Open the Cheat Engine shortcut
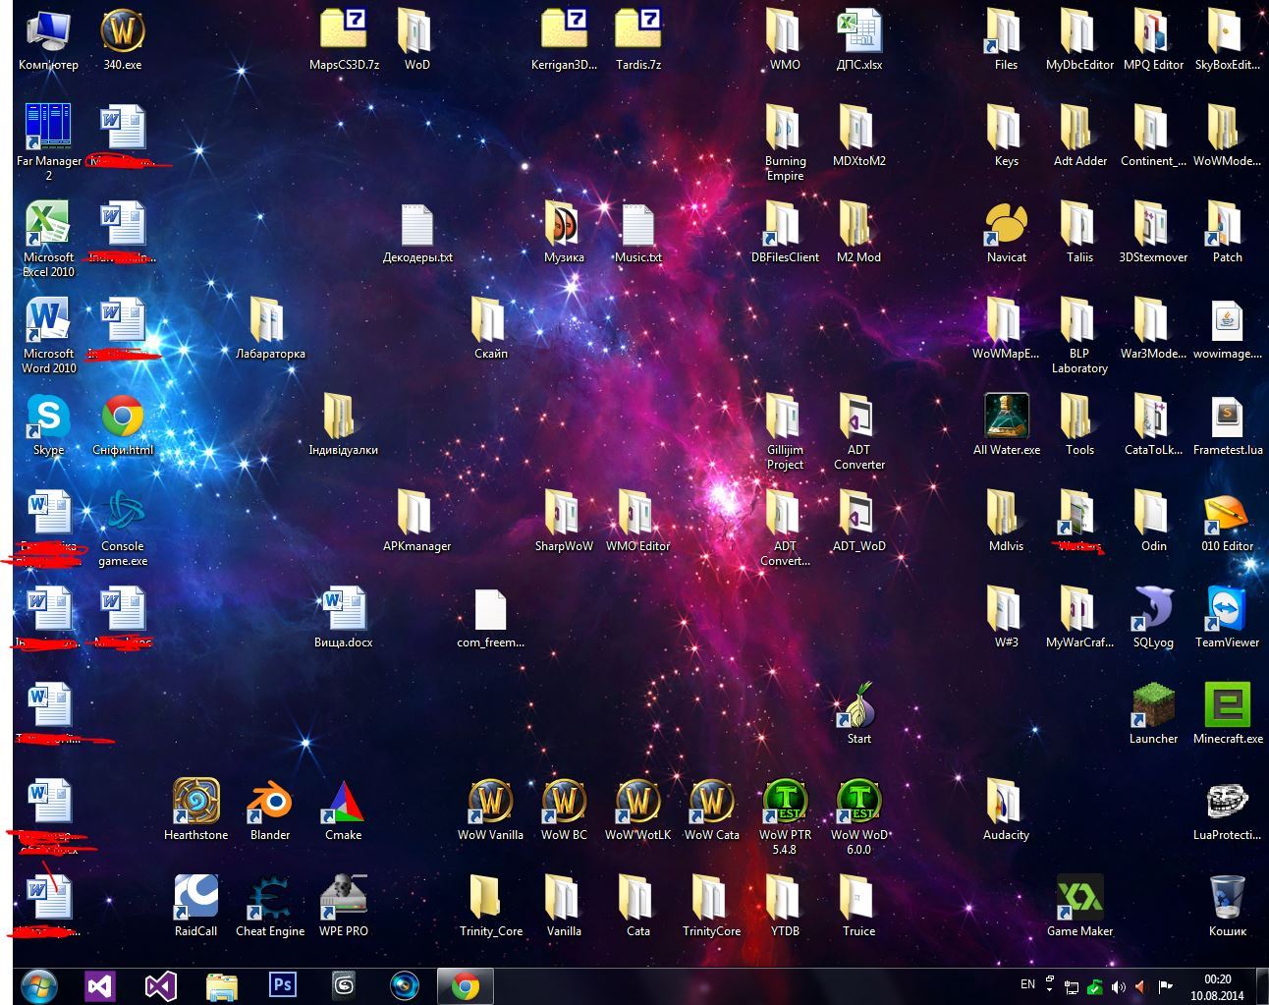 click(269, 899)
